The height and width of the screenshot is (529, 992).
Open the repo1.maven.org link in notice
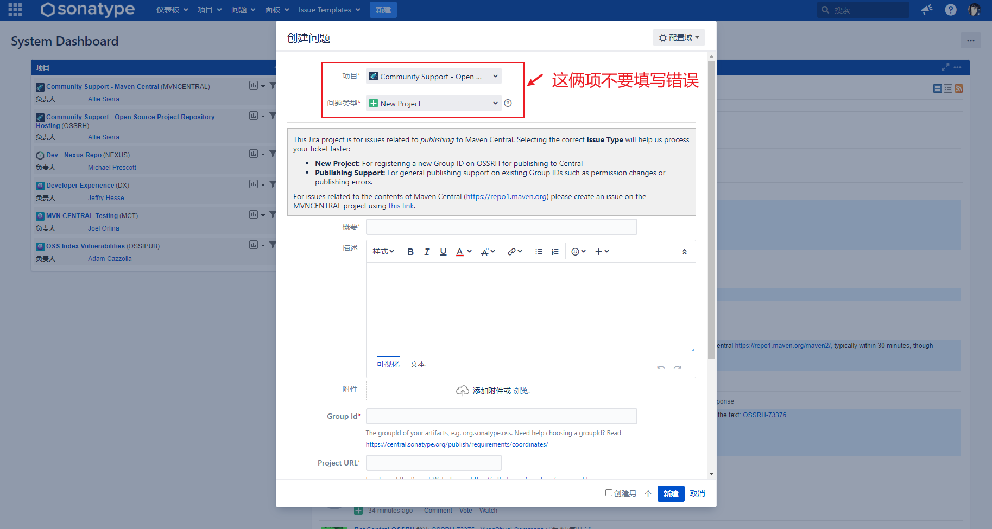pos(506,196)
